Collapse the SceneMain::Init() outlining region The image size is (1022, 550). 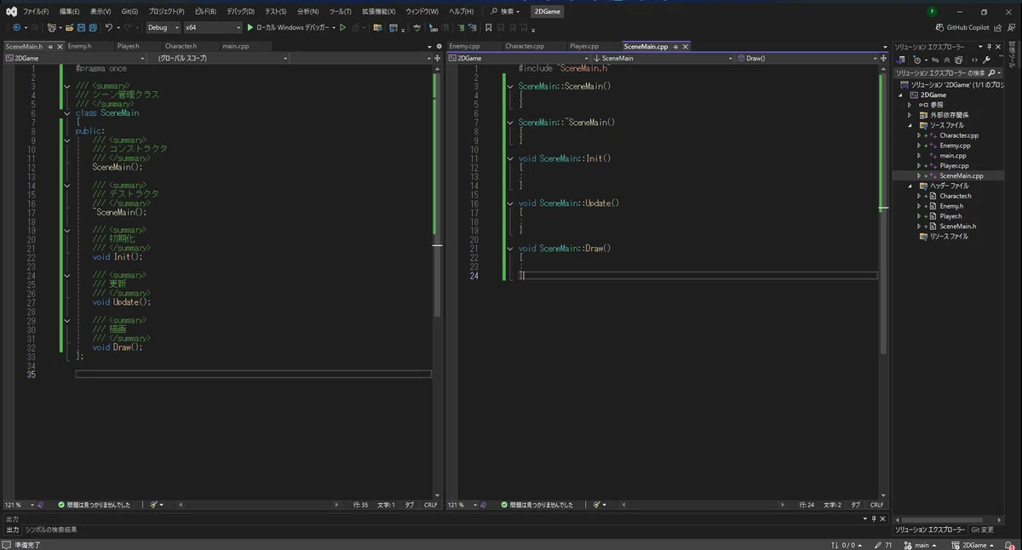click(509, 158)
